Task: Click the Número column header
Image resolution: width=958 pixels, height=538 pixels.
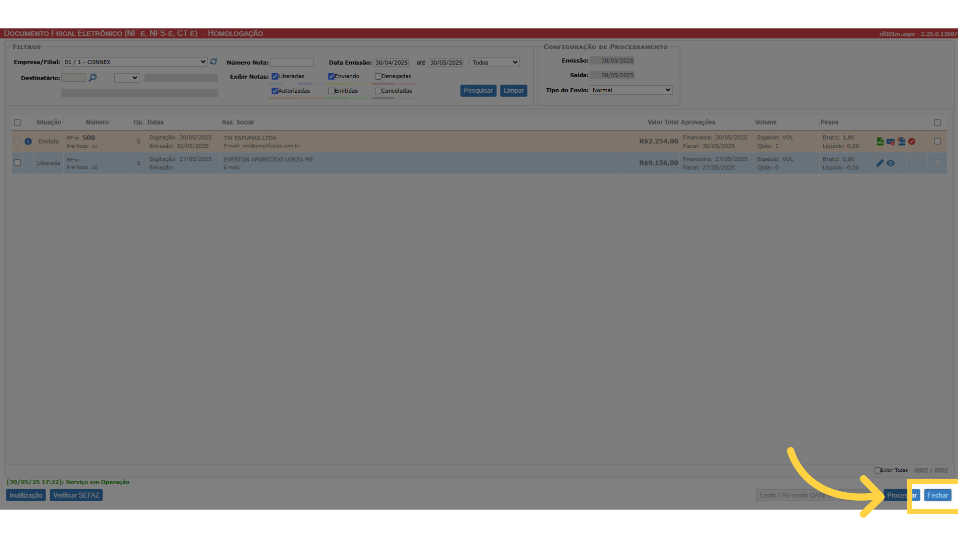Action: click(97, 123)
